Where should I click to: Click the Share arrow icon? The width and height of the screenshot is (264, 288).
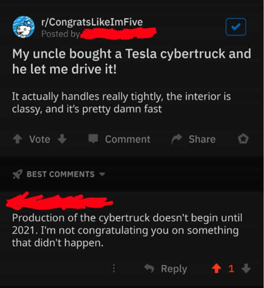point(177,139)
